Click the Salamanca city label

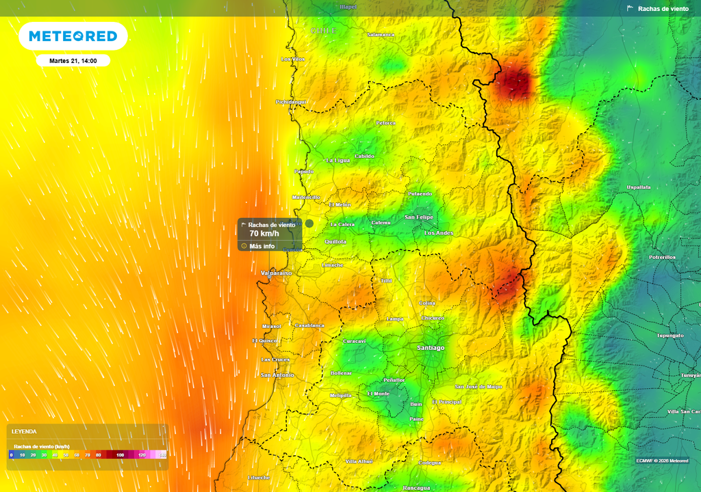[x=381, y=34]
